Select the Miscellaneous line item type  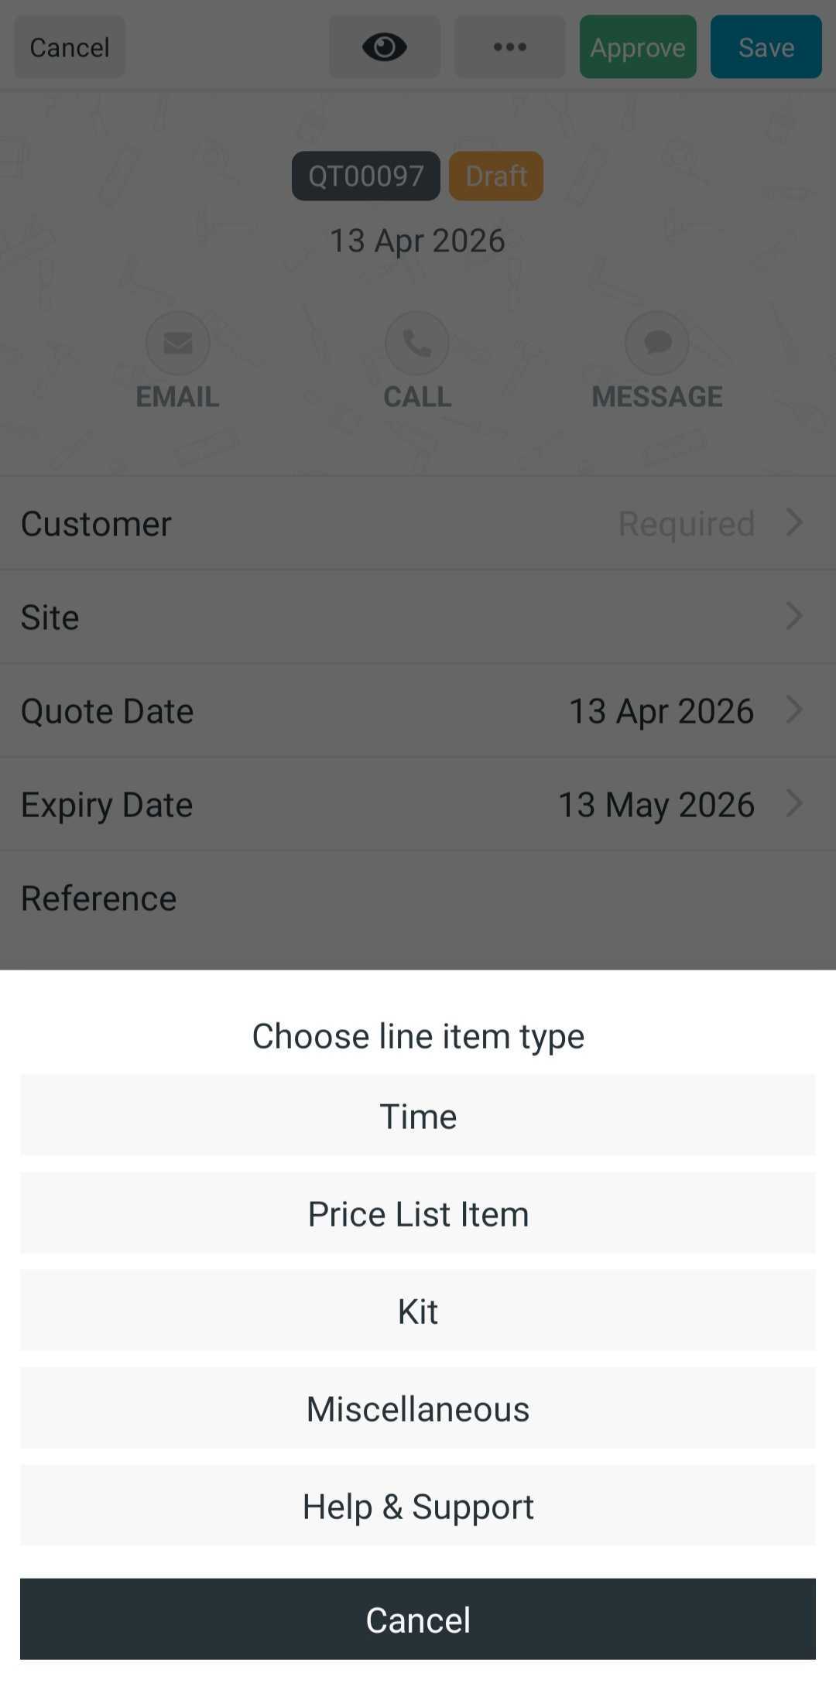[x=418, y=1408]
